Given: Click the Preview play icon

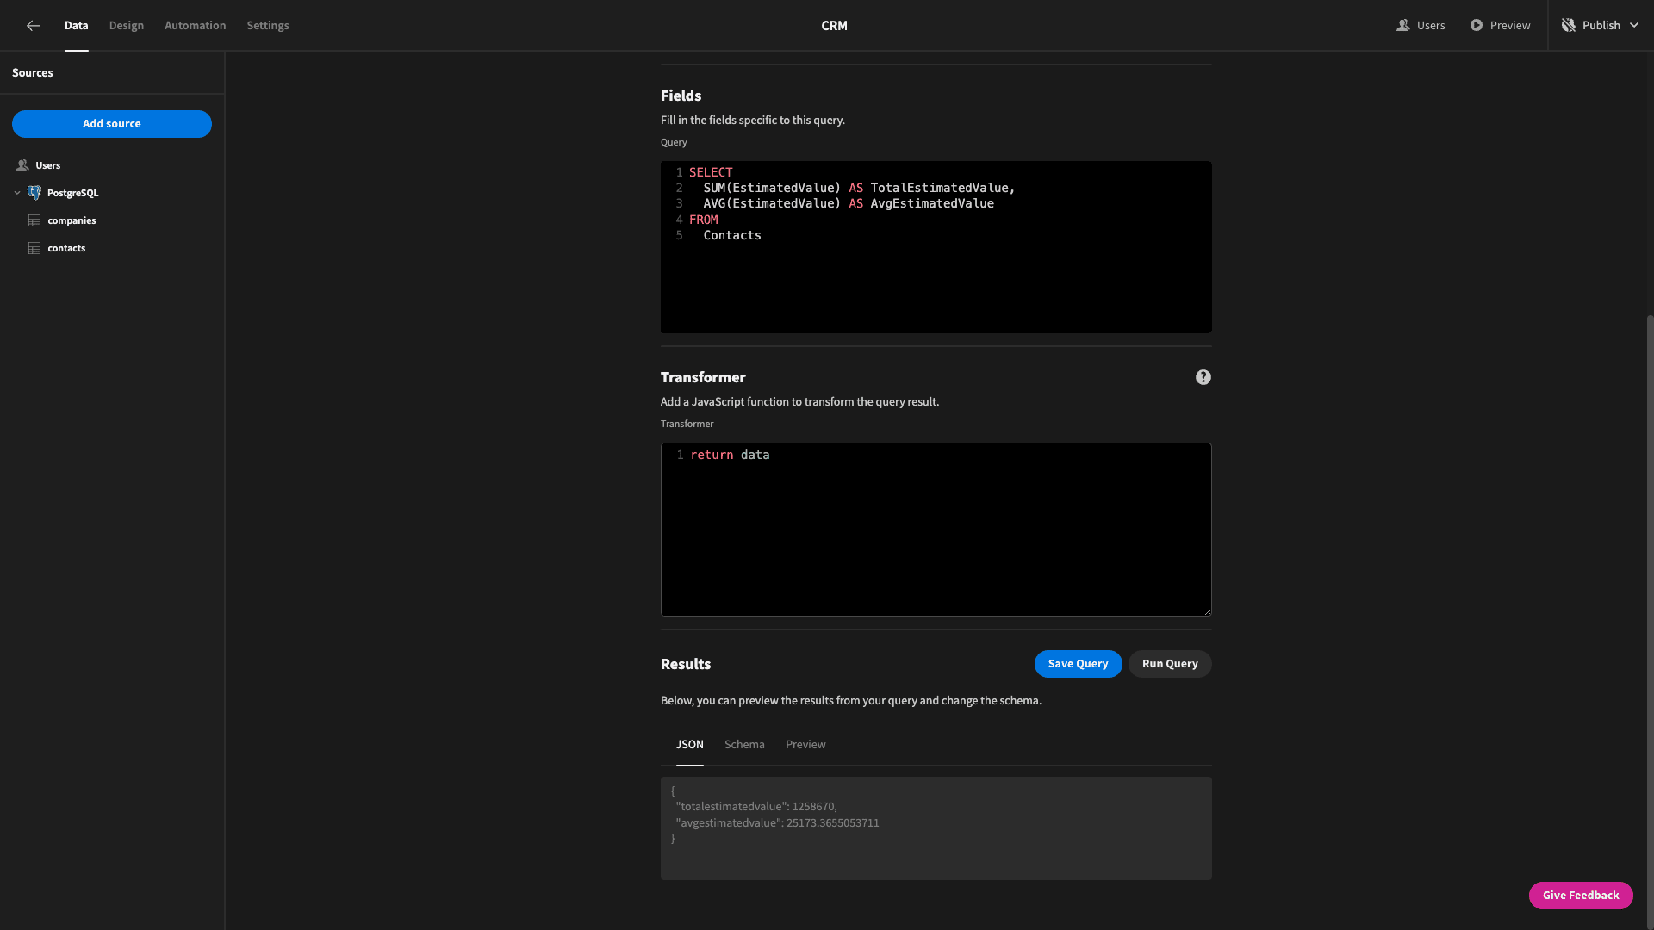Looking at the screenshot, I should pyautogui.click(x=1477, y=26).
